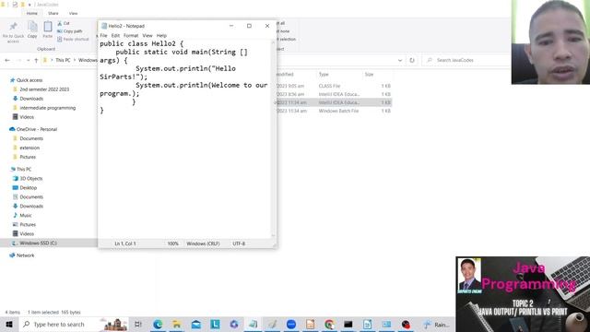The width and height of the screenshot is (590, 332).
Task: Open recent locations dropdown beside forward arrow
Action: [28, 60]
